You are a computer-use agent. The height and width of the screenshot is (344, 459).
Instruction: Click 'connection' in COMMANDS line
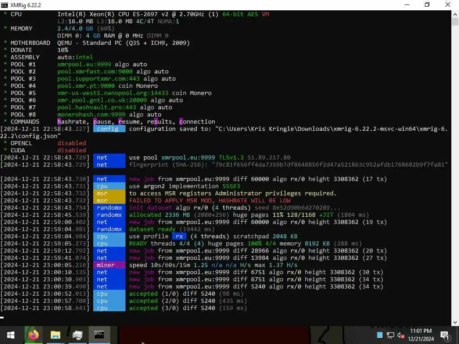click(197, 122)
